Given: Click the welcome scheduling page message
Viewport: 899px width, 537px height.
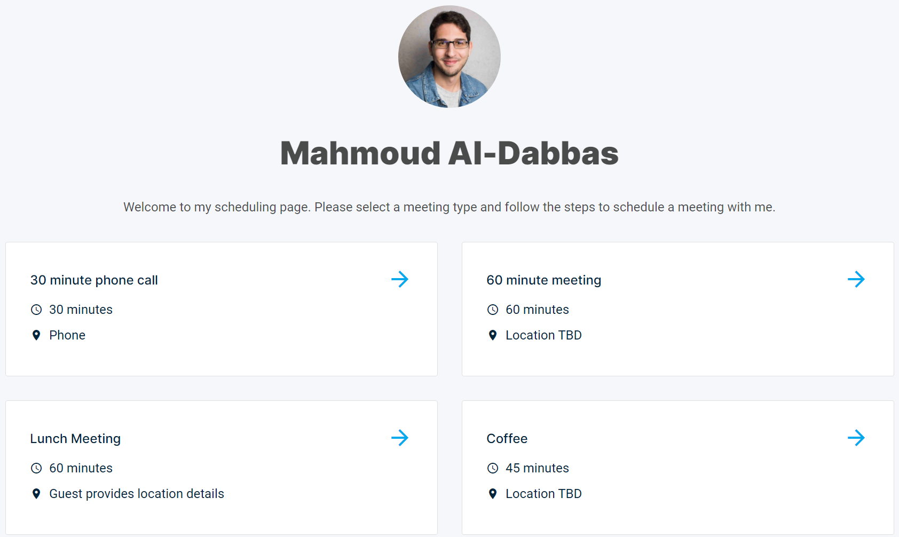Looking at the screenshot, I should coord(449,207).
